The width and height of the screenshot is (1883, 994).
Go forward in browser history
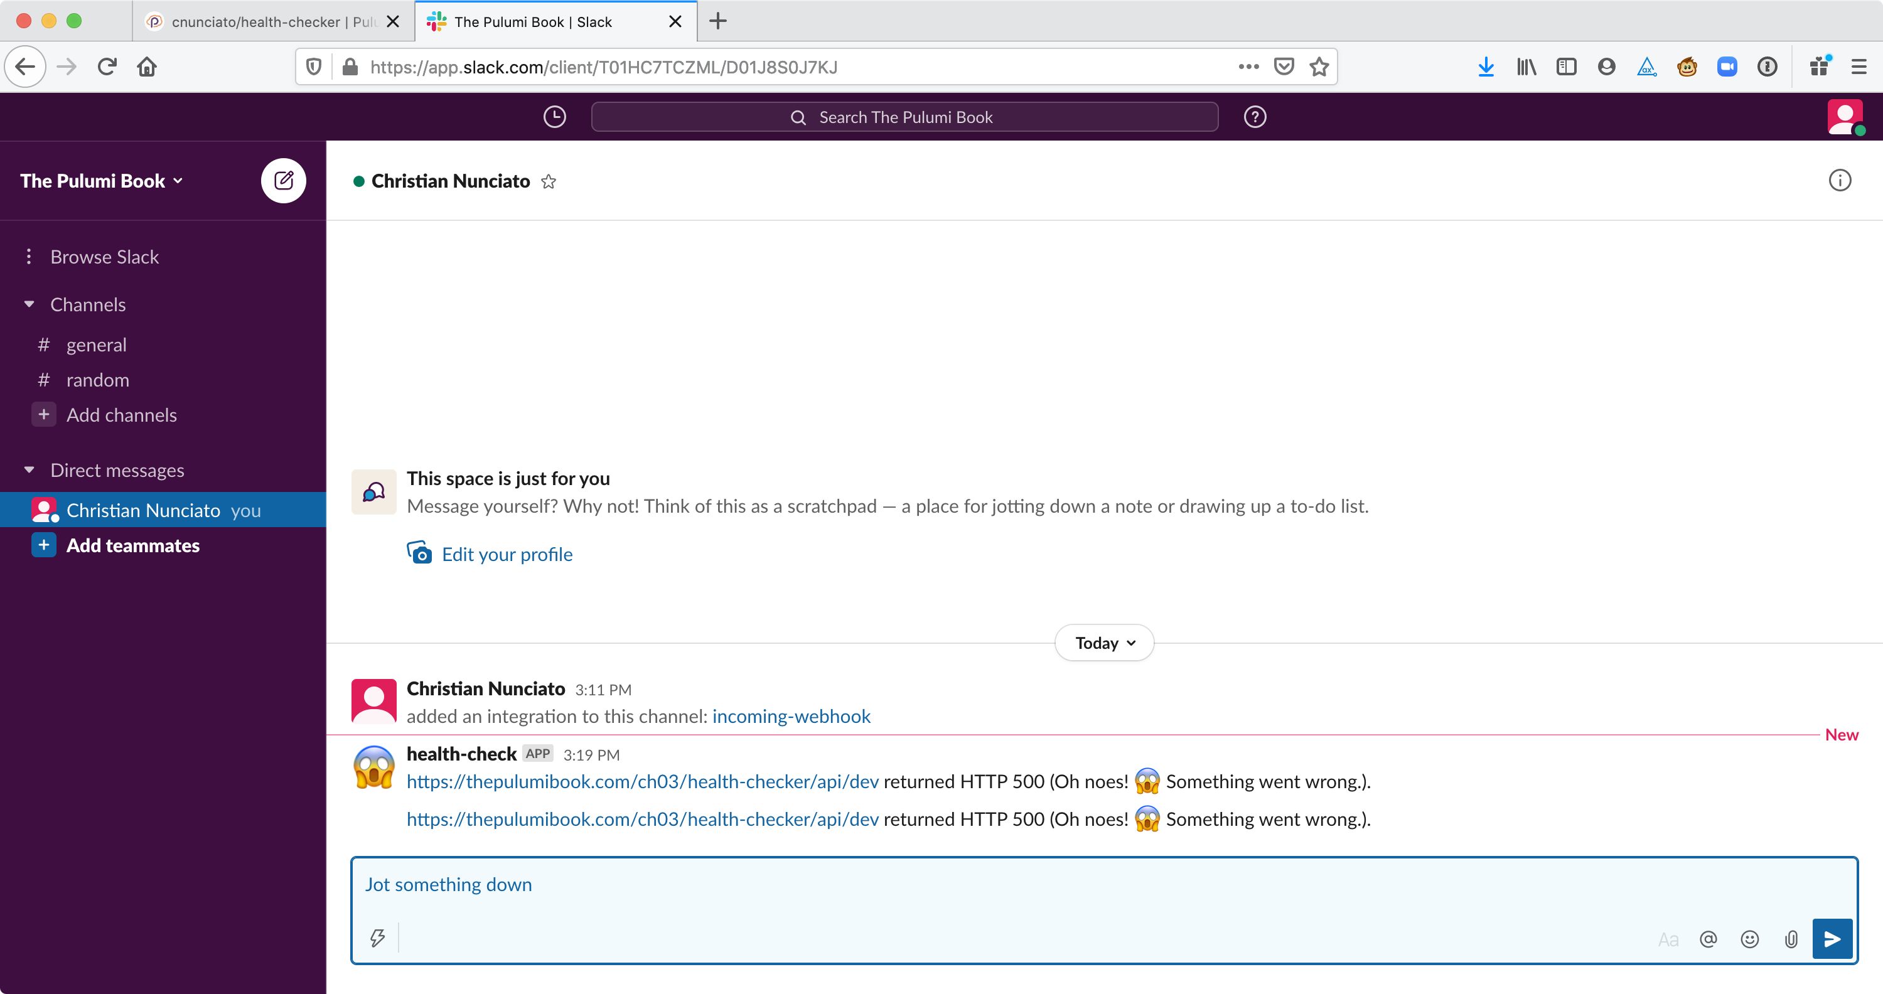[67, 67]
